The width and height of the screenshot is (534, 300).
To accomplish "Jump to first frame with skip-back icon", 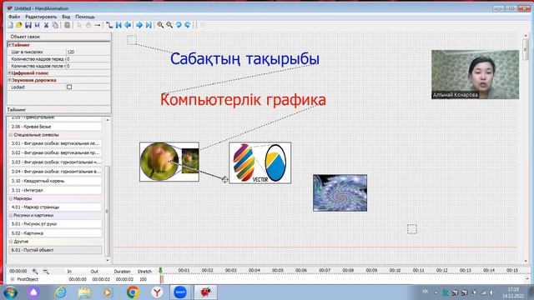I will tap(118, 25).
